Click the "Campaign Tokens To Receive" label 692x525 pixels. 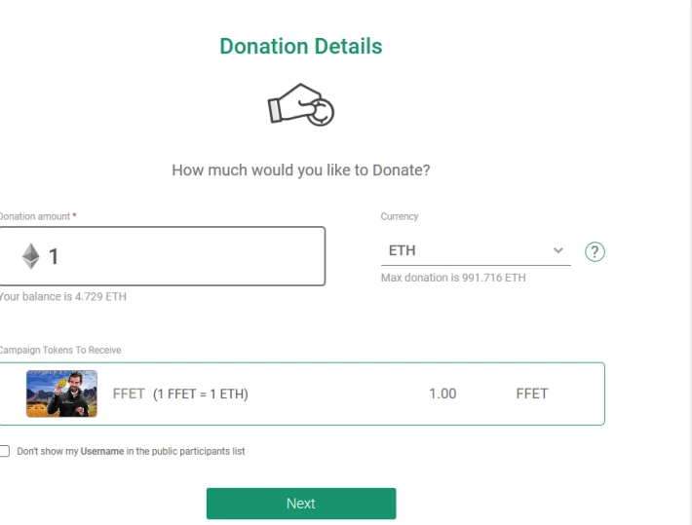pyautogui.click(x=59, y=350)
